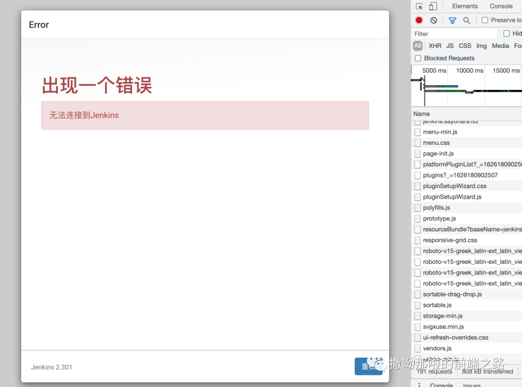522x387 pixels.
Task: Tick the Blocked Requests checkbox
Action: click(x=418, y=59)
